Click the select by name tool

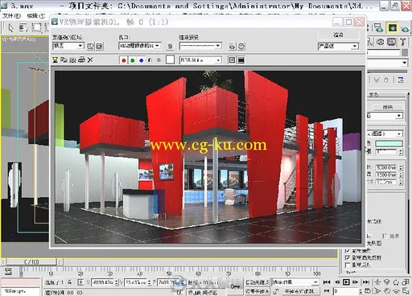tap(23, 27)
